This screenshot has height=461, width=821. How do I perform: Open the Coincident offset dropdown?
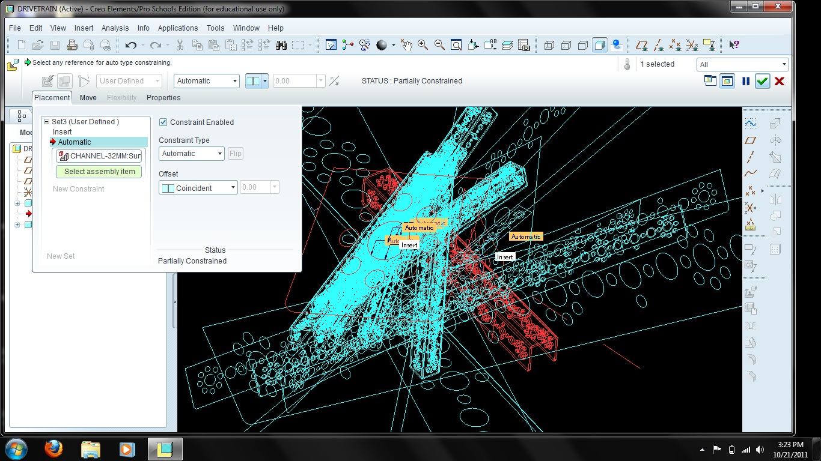tap(198, 188)
